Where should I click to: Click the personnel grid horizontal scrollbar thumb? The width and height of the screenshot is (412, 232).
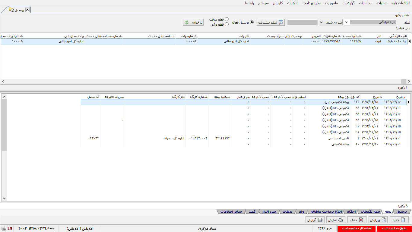(x=404, y=81)
